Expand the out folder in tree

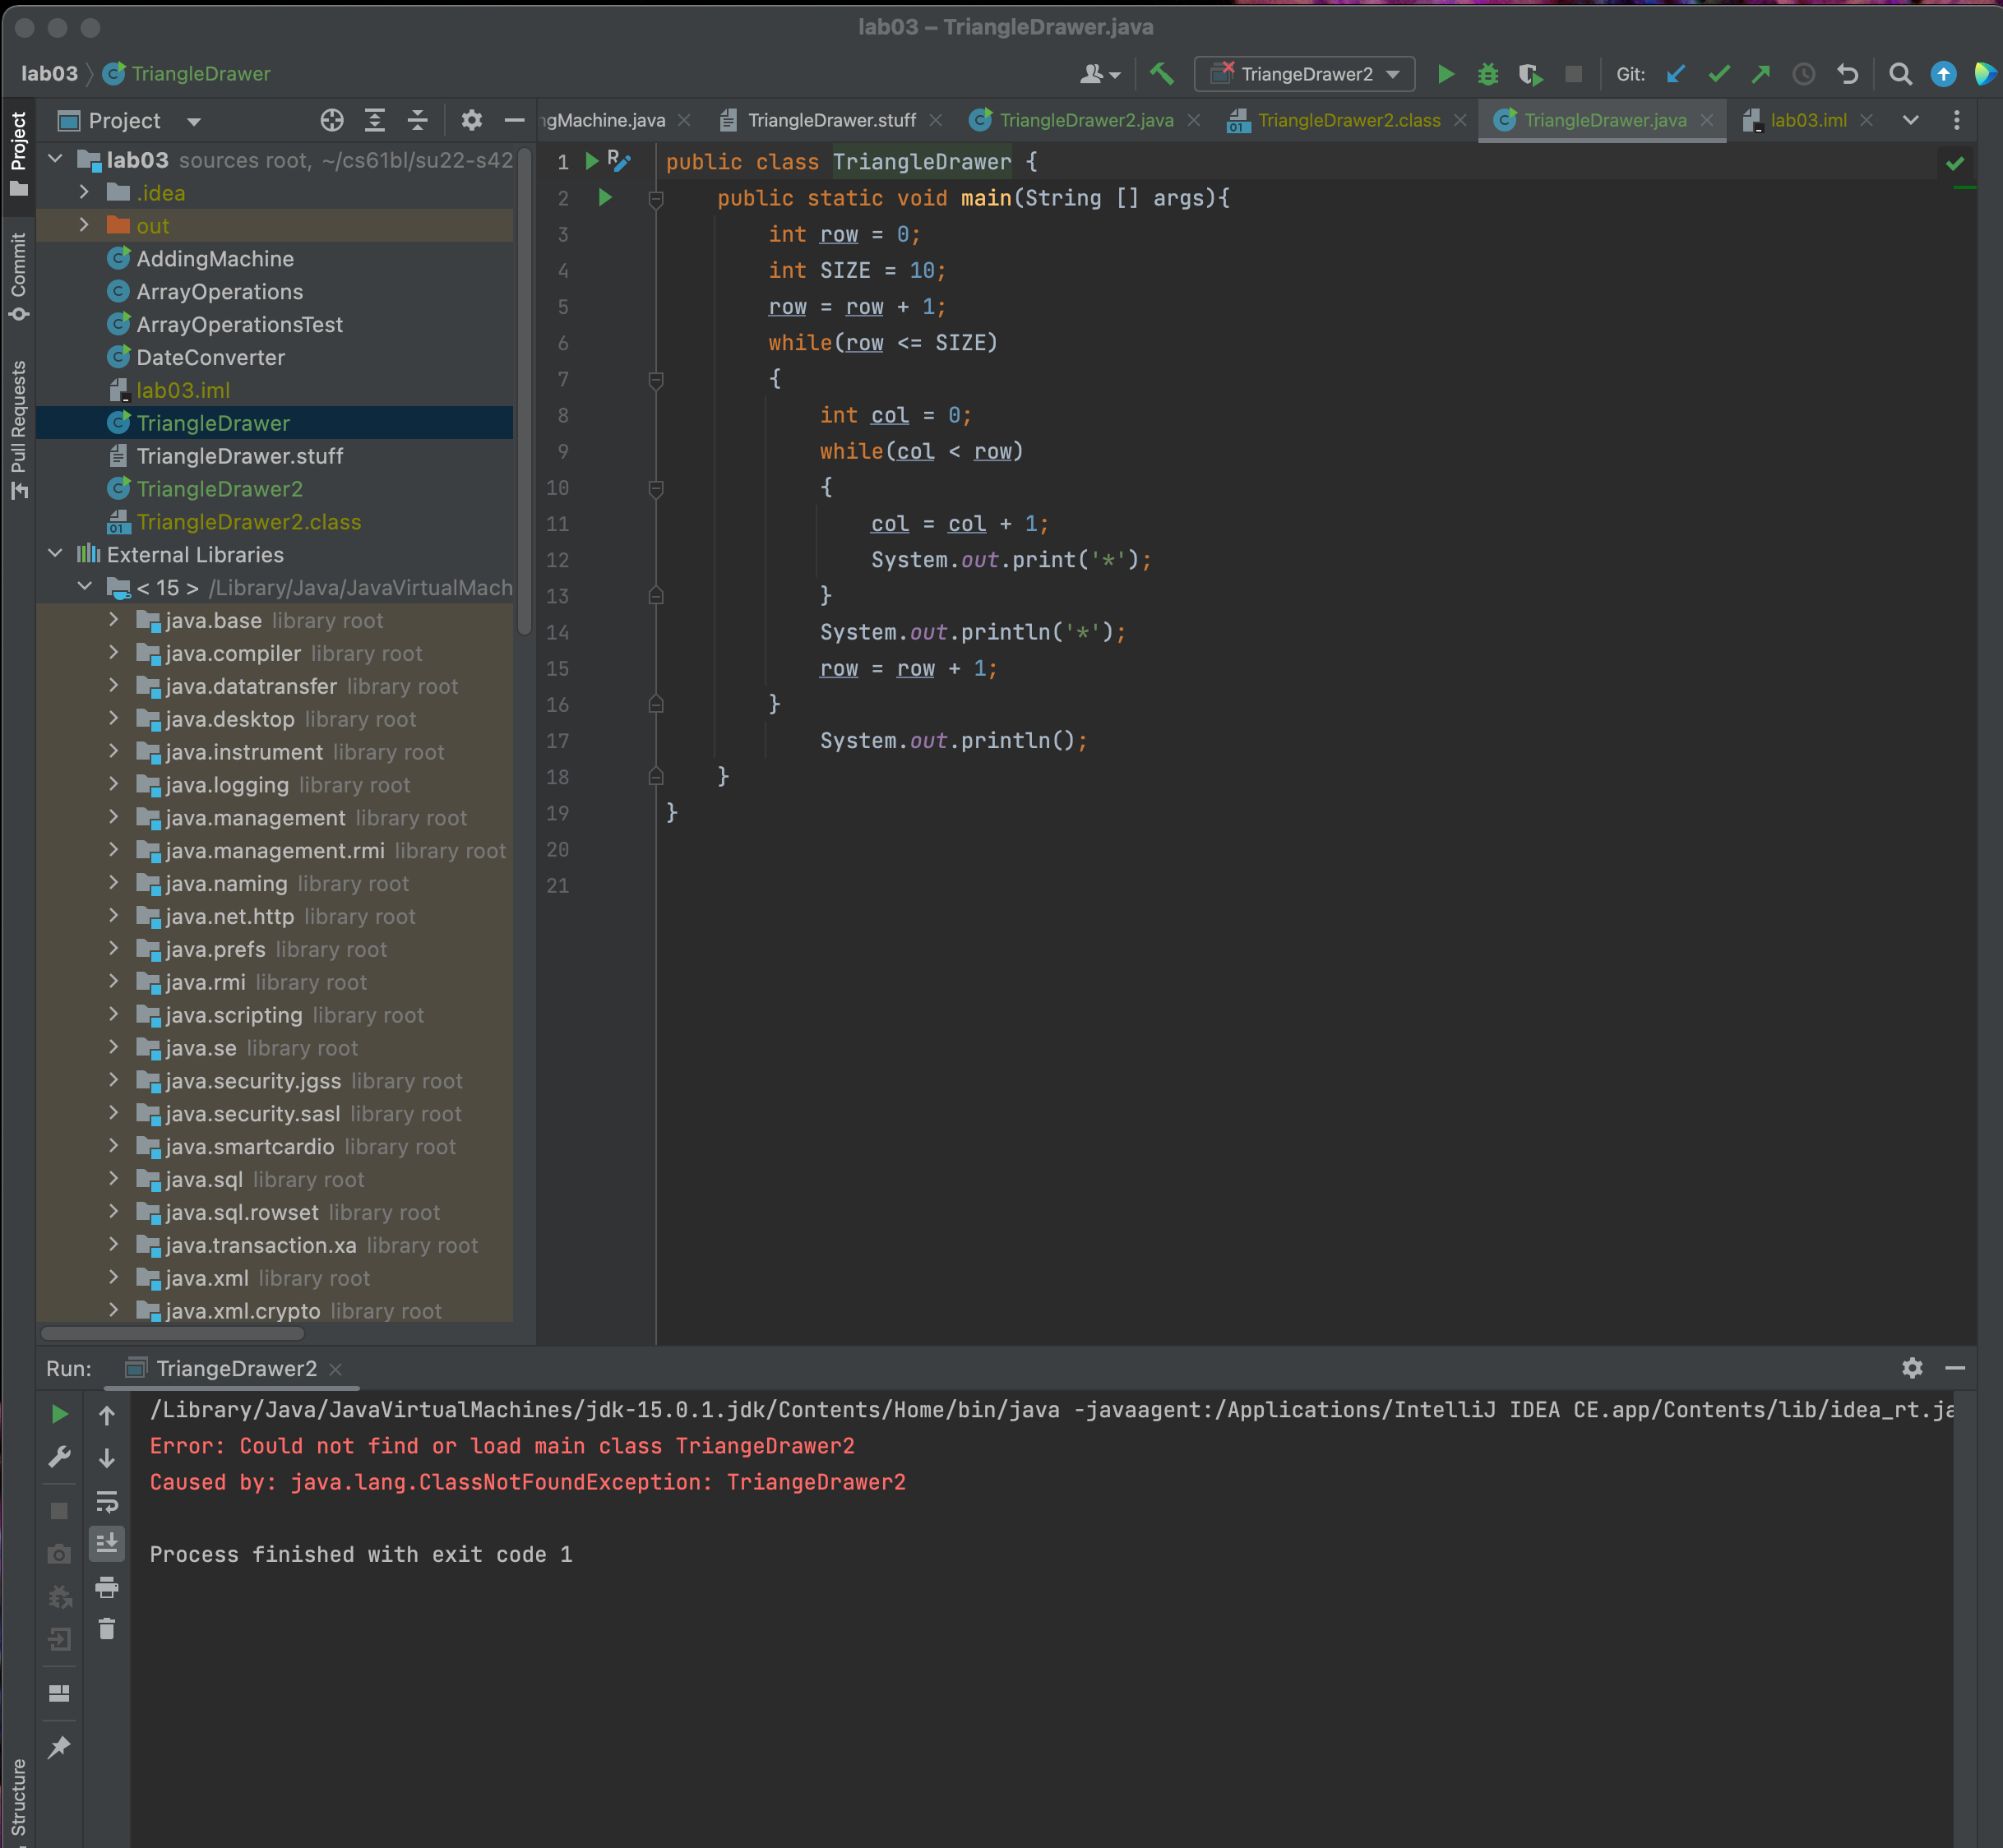click(x=84, y=226)
